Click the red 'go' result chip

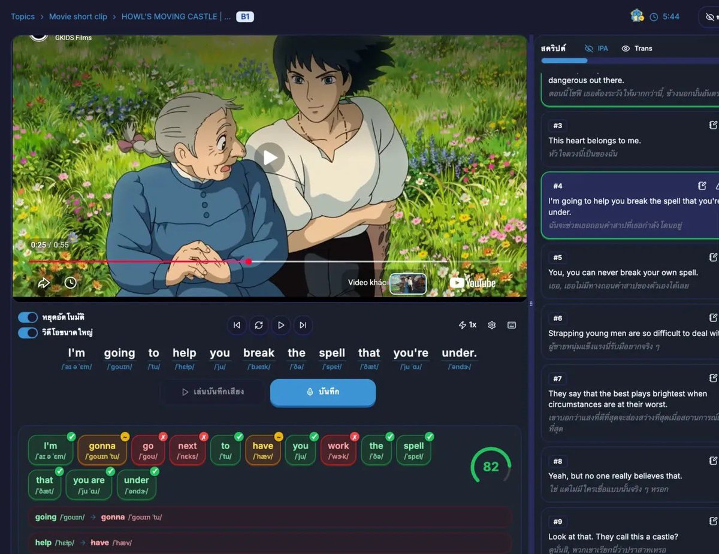click(148, 450)
